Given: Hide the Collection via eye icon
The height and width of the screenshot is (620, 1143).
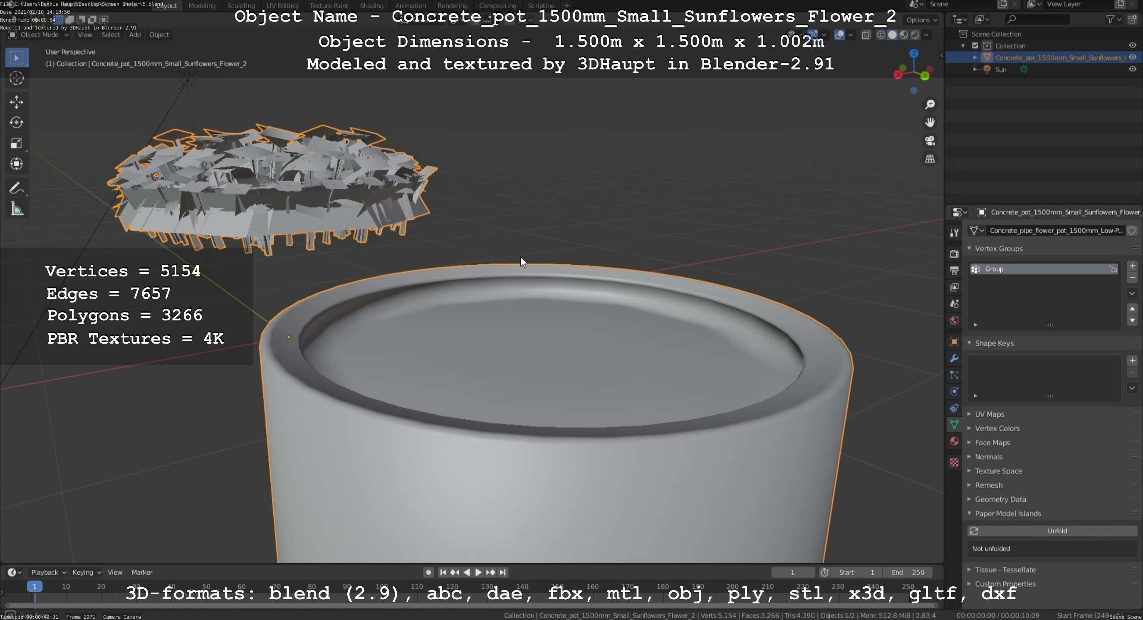Looking at the screenshot, I should (x=1132, y=46).
